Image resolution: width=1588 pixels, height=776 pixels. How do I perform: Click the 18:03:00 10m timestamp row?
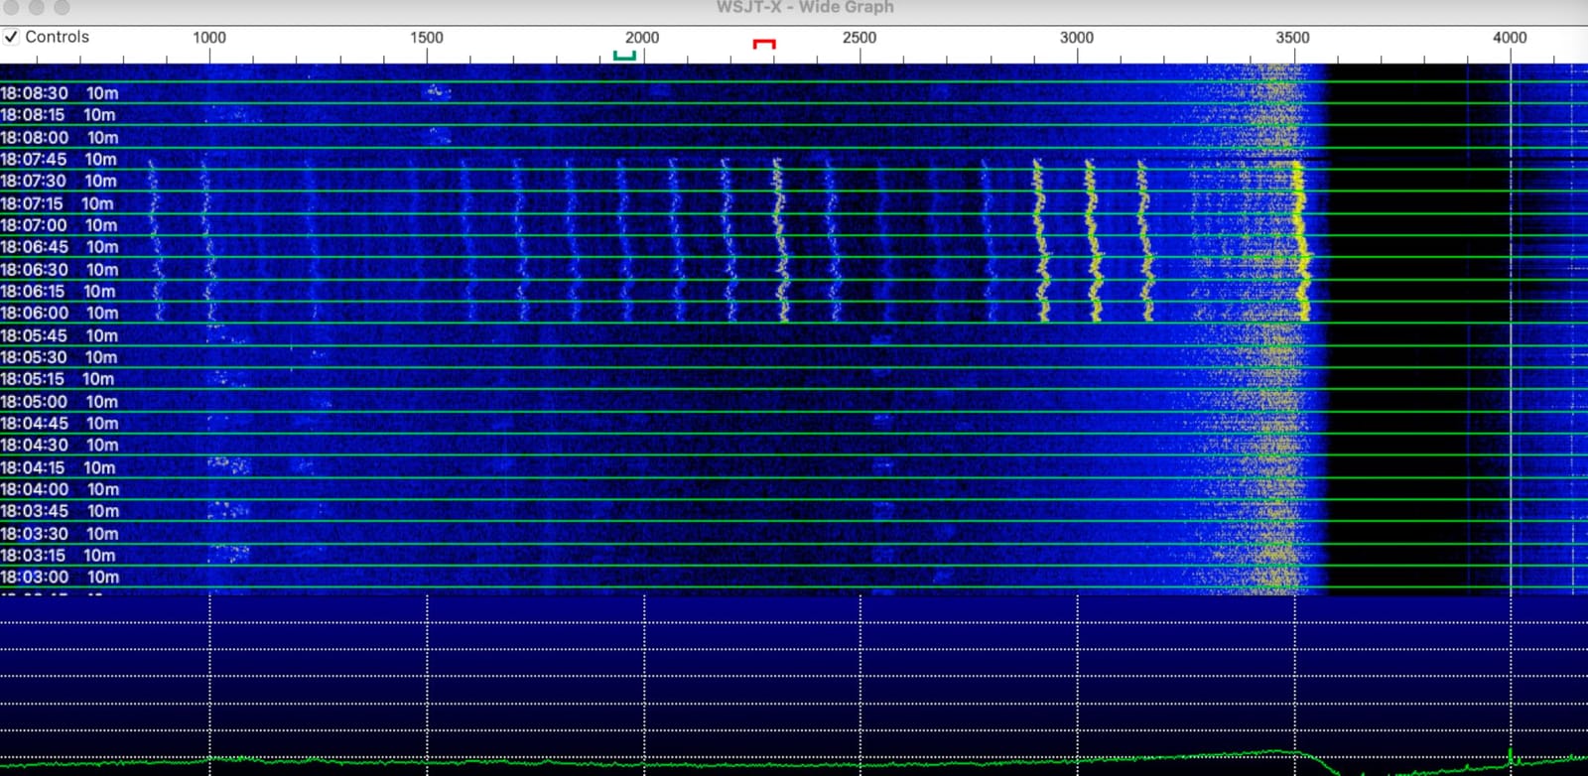pos(60,577)
